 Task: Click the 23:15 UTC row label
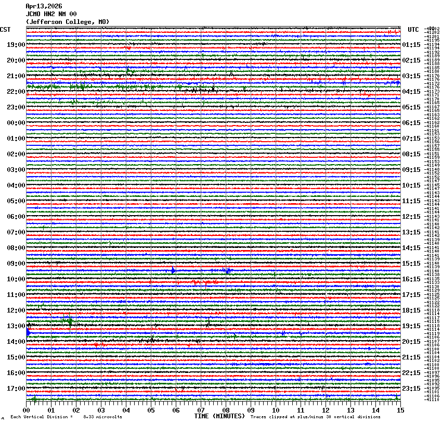tap(411, 389)
